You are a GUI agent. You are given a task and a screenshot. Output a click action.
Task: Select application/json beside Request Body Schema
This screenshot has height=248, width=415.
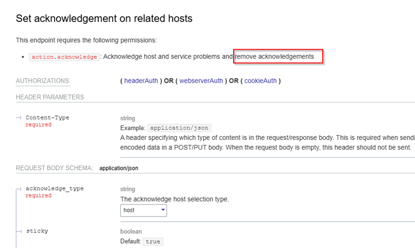[119, 168]
